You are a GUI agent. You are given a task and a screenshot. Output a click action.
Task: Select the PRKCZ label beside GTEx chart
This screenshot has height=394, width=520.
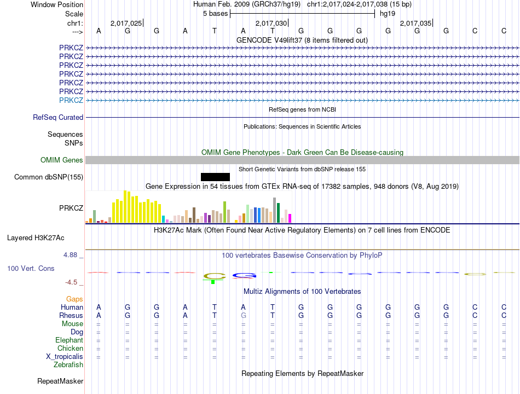click(71, 208)
